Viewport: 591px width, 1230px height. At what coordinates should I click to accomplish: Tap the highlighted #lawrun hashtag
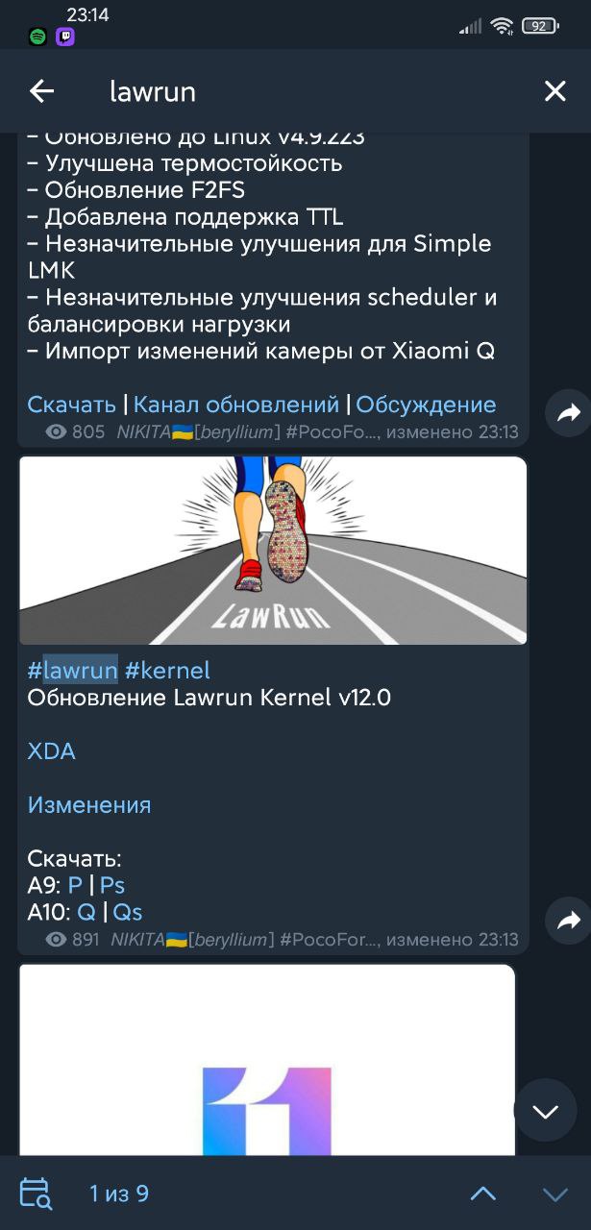coord(72,670)
